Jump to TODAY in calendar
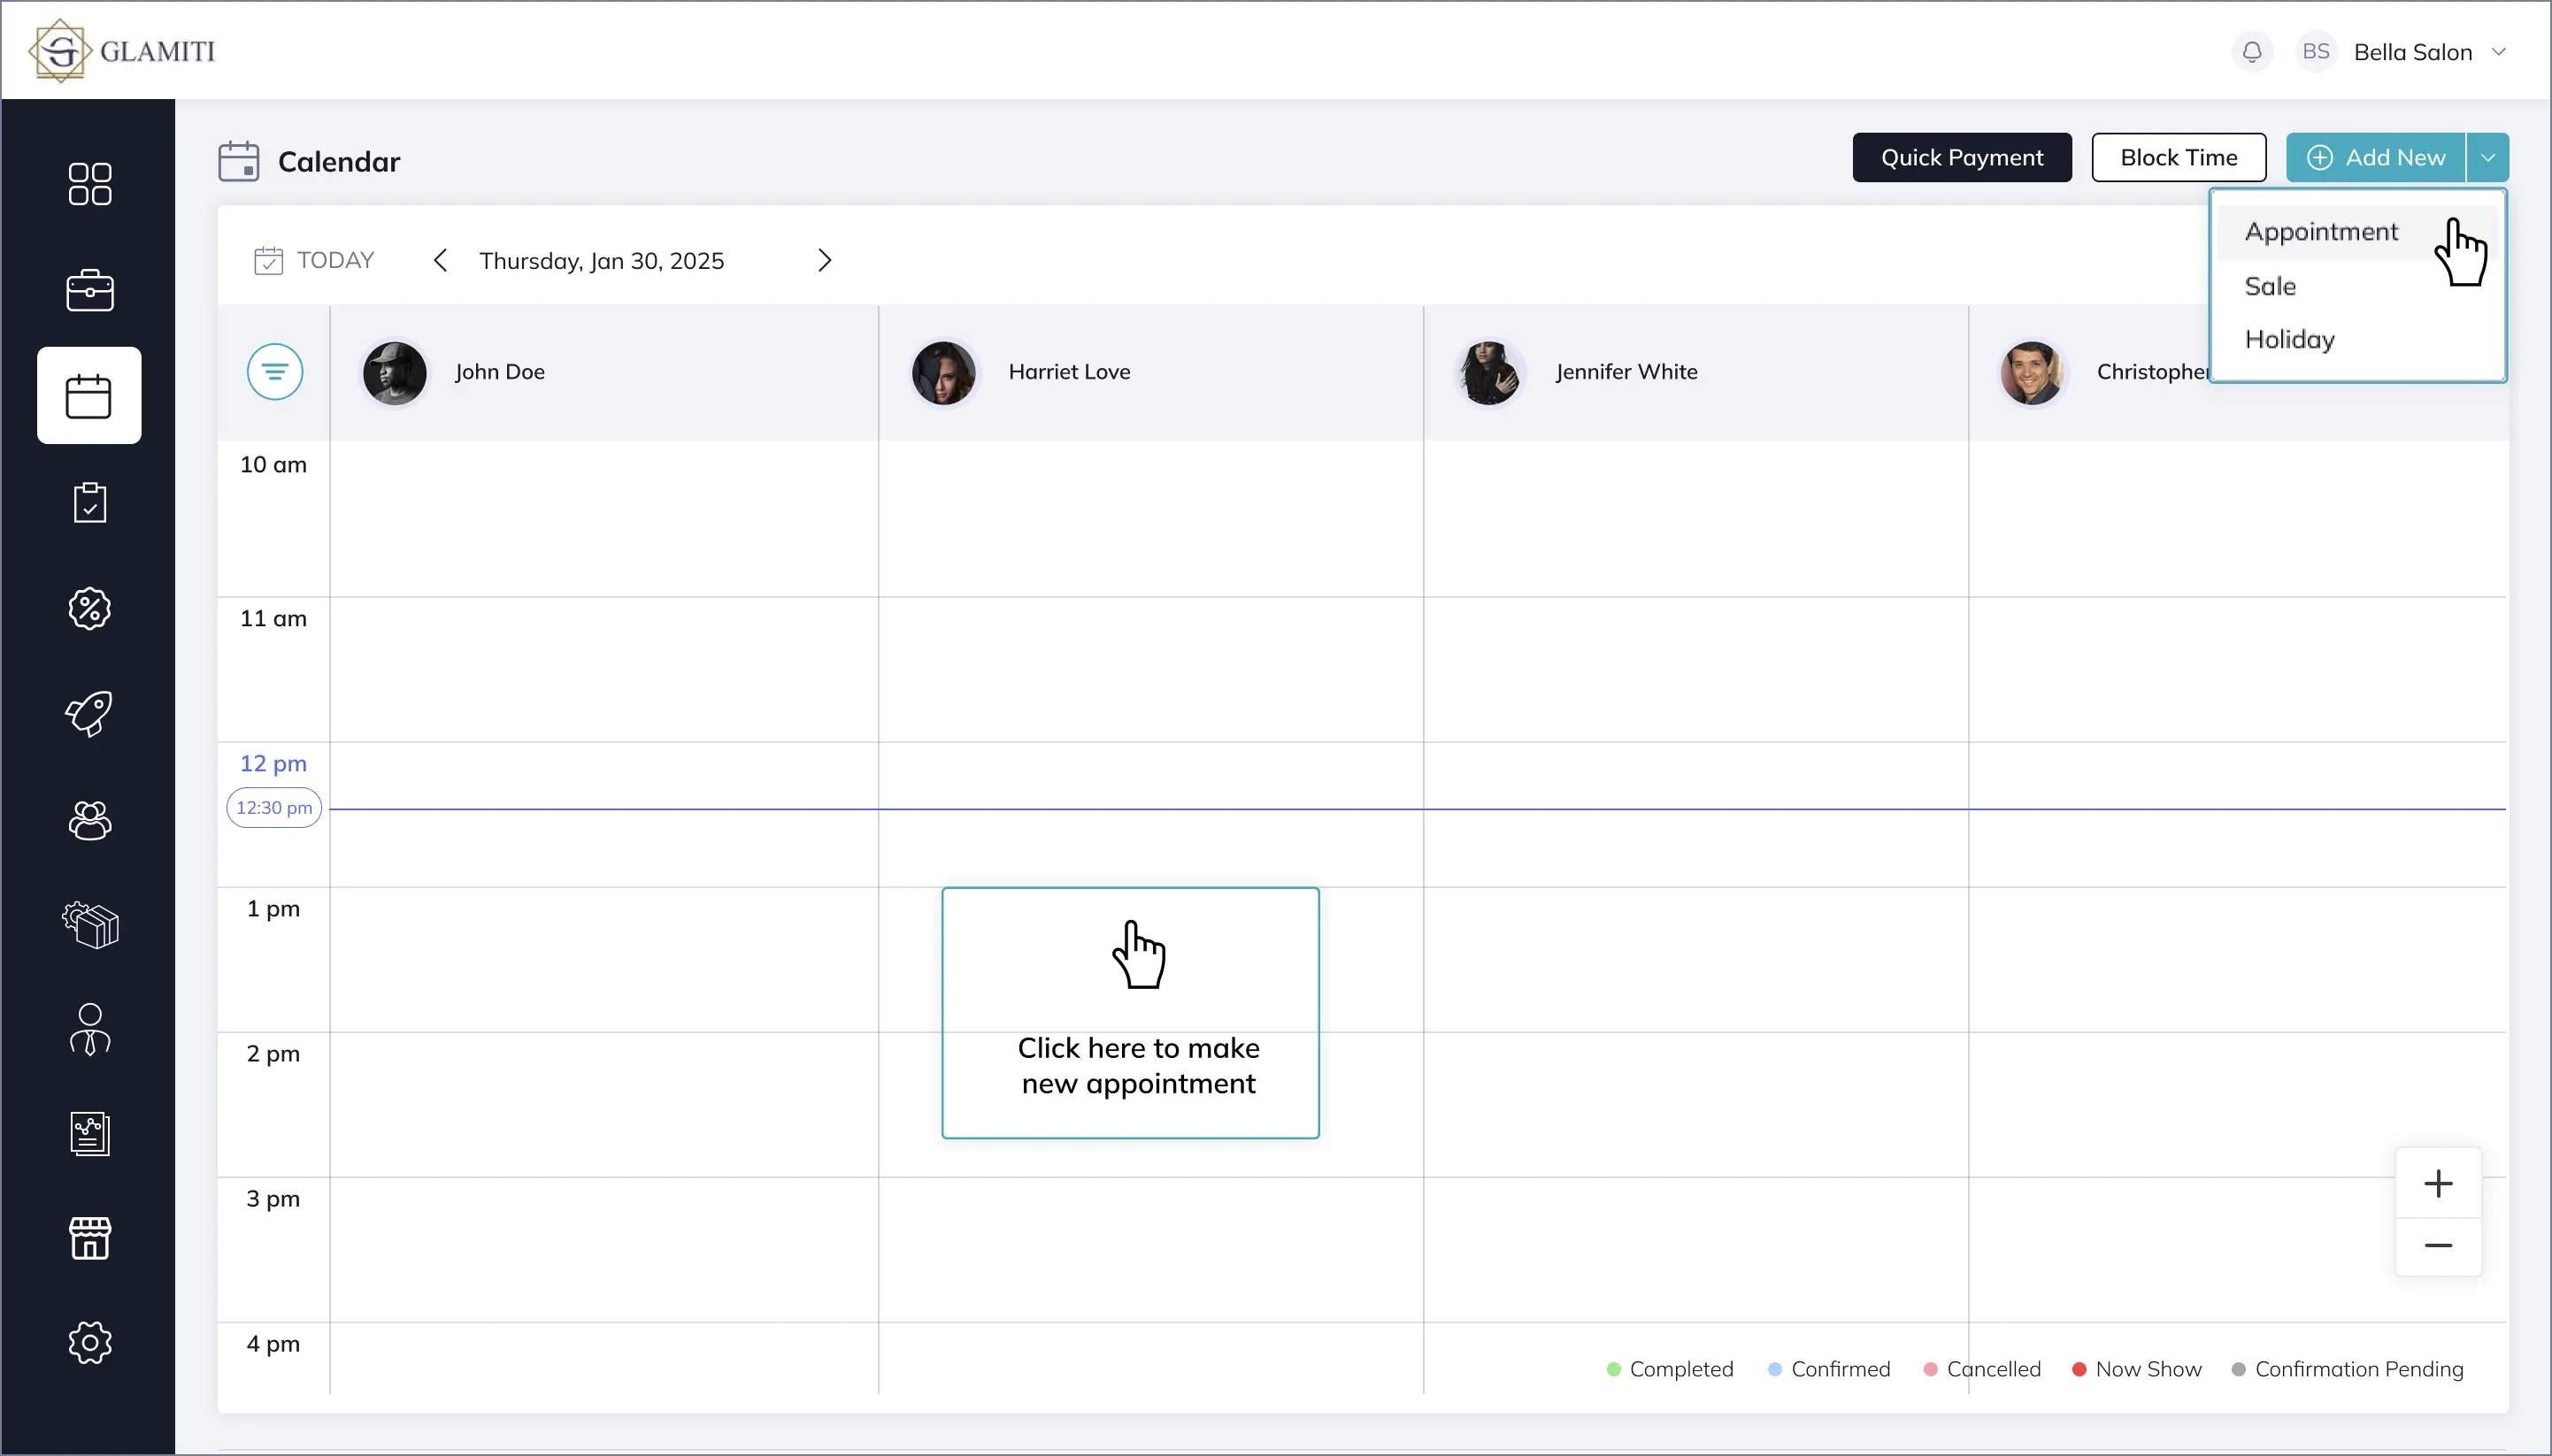The width and height of the screenshot is (2552, 1456). point(314,261)
